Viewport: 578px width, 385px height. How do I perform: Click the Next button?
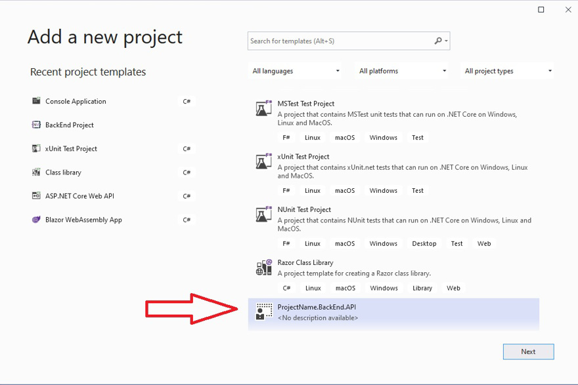528,352
